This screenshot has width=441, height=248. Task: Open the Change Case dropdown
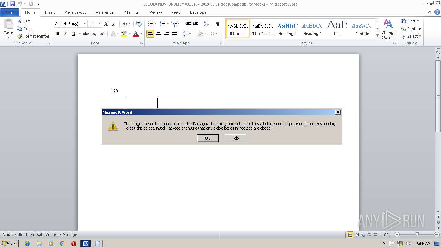126,24
